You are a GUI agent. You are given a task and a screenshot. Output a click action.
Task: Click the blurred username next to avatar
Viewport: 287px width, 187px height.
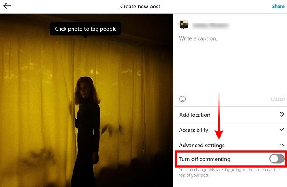click(211, 25)
